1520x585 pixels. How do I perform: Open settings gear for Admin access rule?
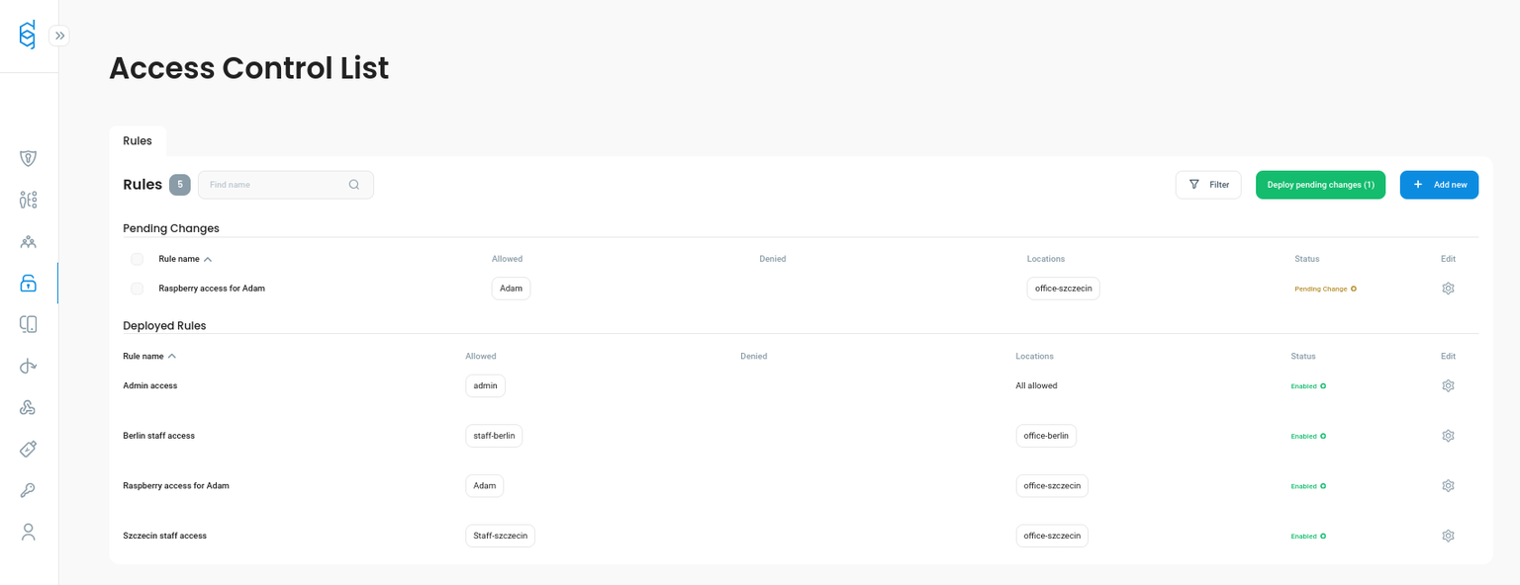(x=1448, y=385)
